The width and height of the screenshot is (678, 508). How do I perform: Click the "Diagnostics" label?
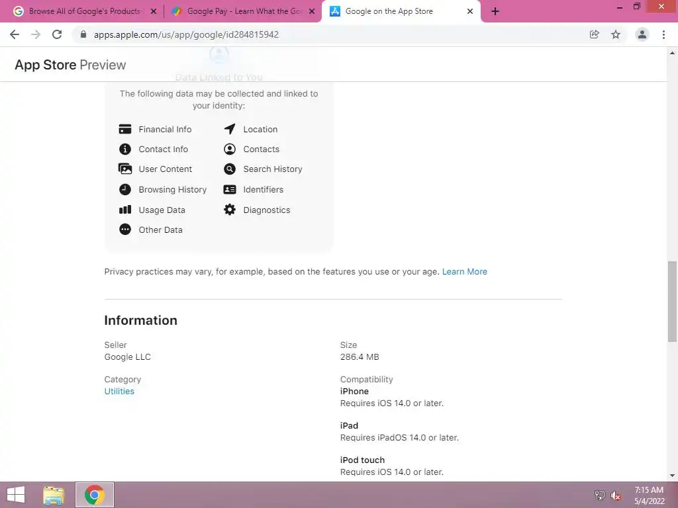tap(267, 210)
